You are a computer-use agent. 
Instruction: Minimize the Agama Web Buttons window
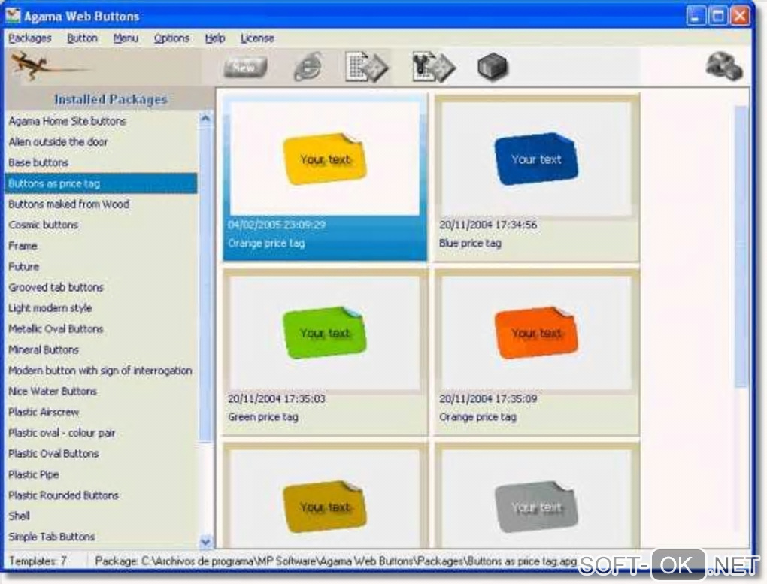pos(696,16)
